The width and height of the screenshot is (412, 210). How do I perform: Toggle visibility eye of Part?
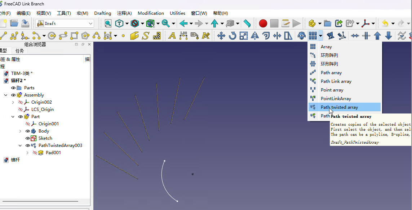pos(20,117)
